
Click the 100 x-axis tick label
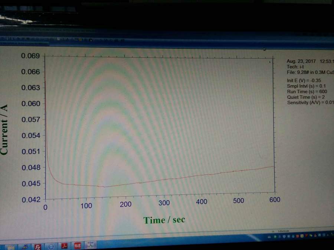(86, 206)
